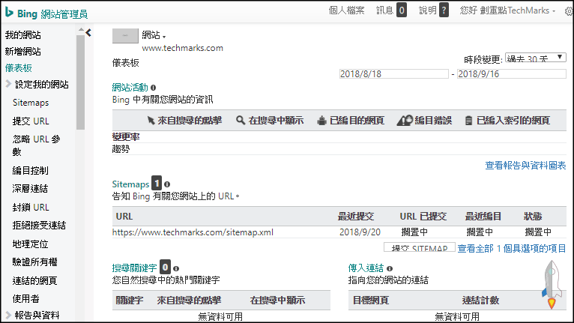Click the 搜尋關鍵字 heading link
574x323 pixels.
[x=134, y=268]
